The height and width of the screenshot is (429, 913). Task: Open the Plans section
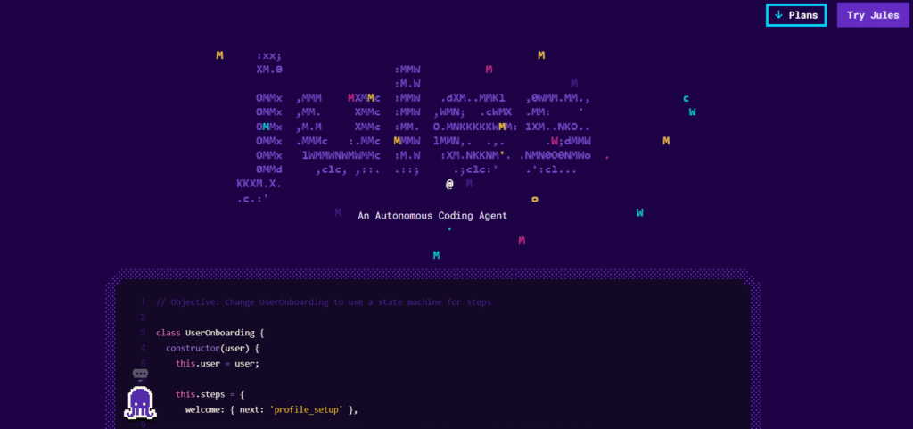coord(796,15)
